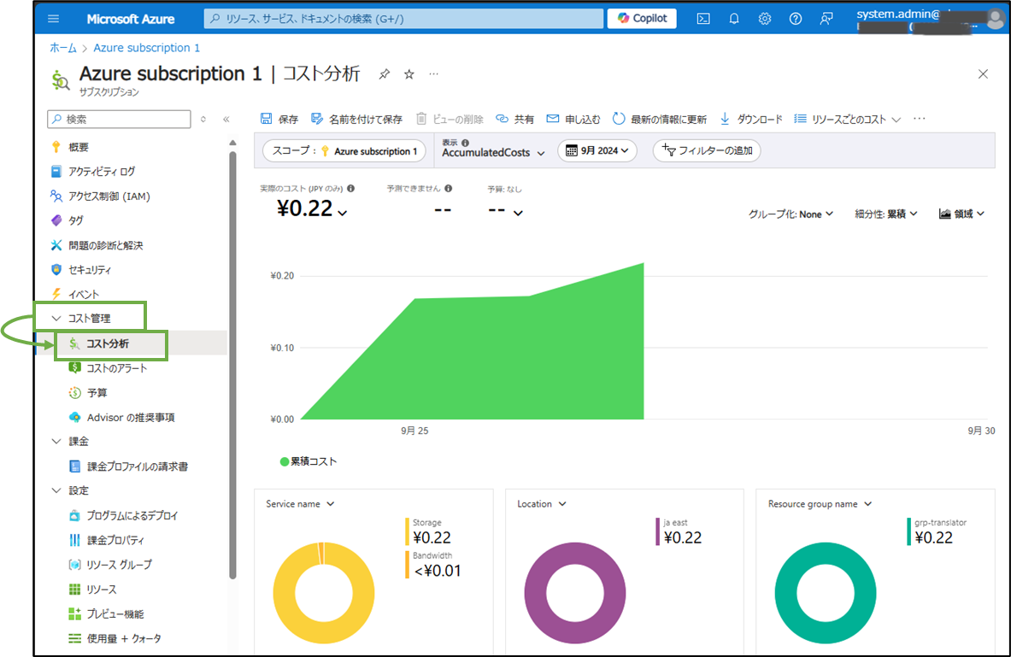
Task: Click フィルターの追加 button
Action: (x=708, y=150)
